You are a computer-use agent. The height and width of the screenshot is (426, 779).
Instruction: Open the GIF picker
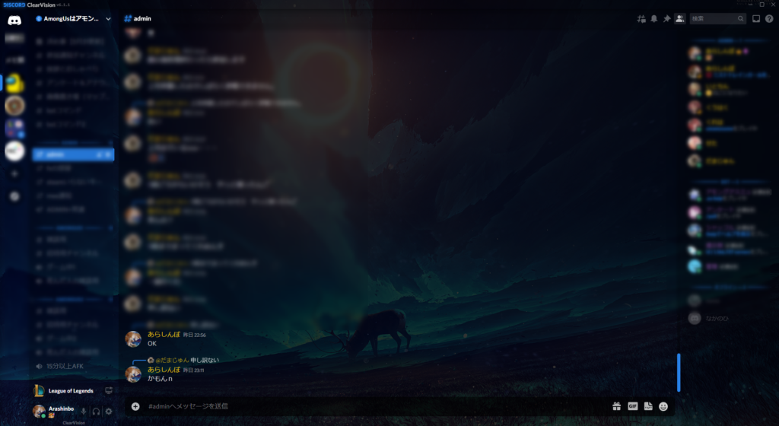point(632,406)
